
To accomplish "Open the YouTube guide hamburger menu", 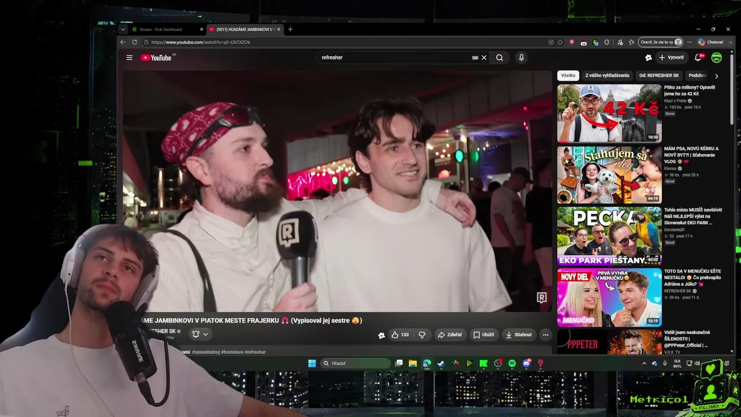I will tap(129, 58).
